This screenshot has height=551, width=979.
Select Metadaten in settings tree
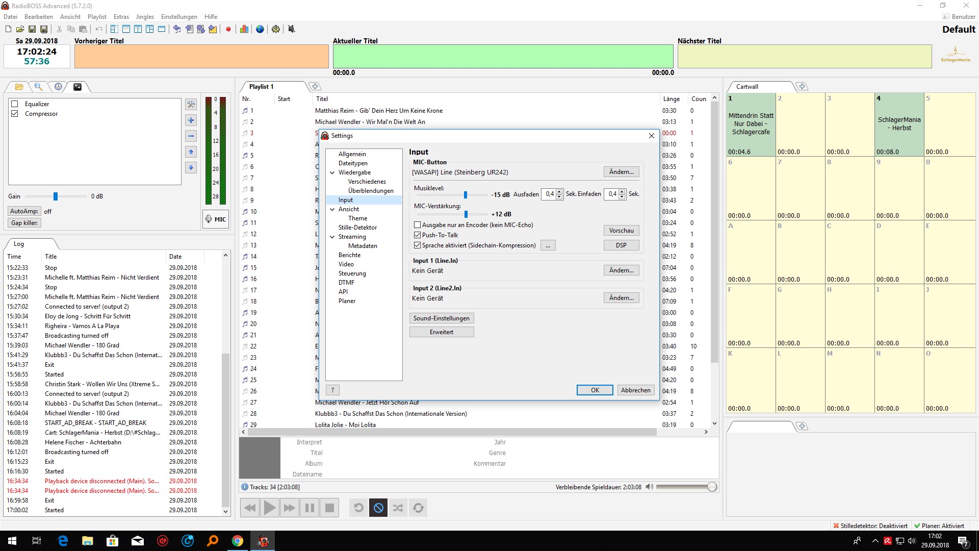(363, 246)
